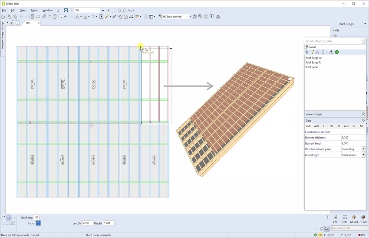The image size is (369, 238).
Task: Switch to the CMP tab
Action: click(308, 126)
